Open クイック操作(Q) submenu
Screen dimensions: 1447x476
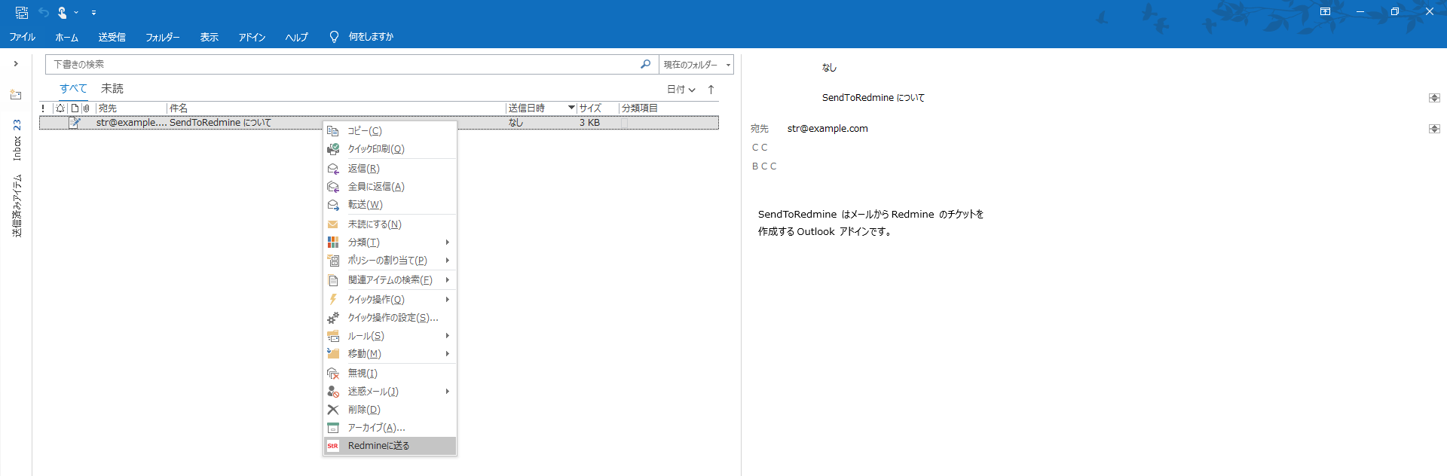click(x=390, y=300)
